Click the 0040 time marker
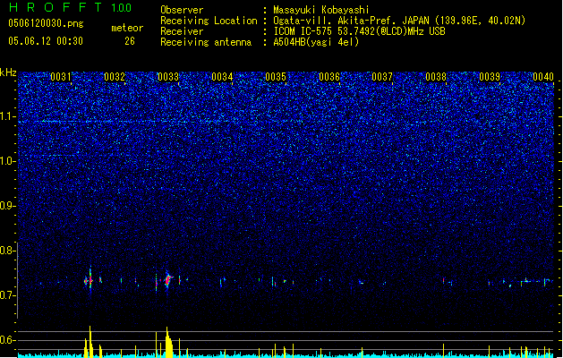 (543, 77)
